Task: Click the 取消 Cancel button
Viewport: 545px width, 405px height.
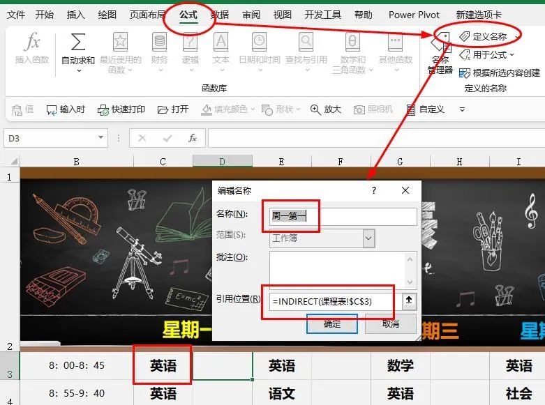Action: pos(391,324)
